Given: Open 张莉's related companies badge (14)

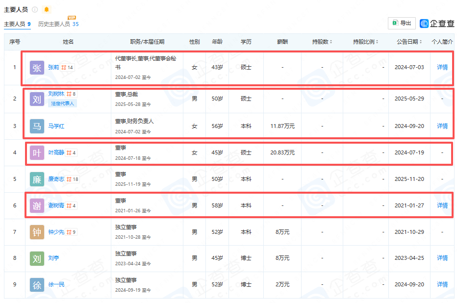Looking at the screenshot, I should (67, 68).
